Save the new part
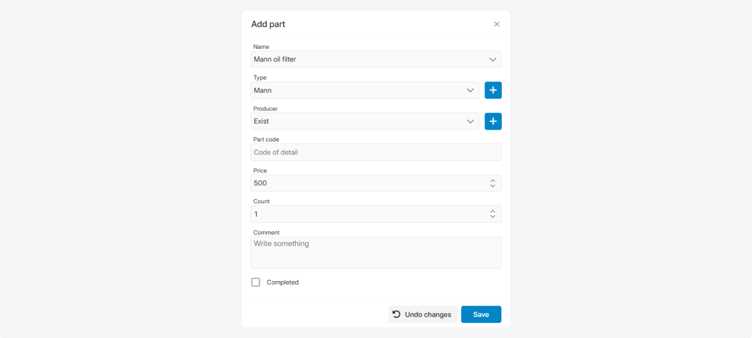752x338 pixels. pos(481,314)
